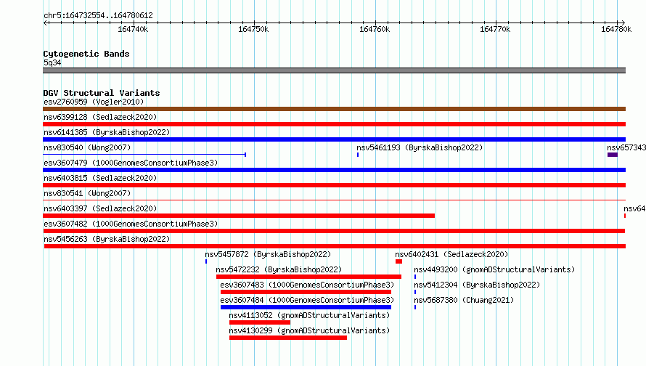Open nsv4130299 (gnomADStructuralVariants) label
The image size is (646, 366).
point(309,330)
